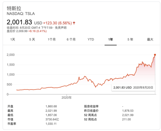This screenshot has width=161, height=131.
Task: Click the 市值 value 3730.64亿
Action: point(52,119)
